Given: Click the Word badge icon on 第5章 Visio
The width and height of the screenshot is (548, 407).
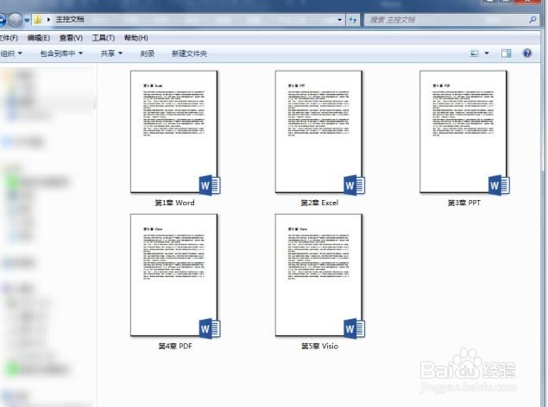Looking at the screenshot, I should [355, 329].
